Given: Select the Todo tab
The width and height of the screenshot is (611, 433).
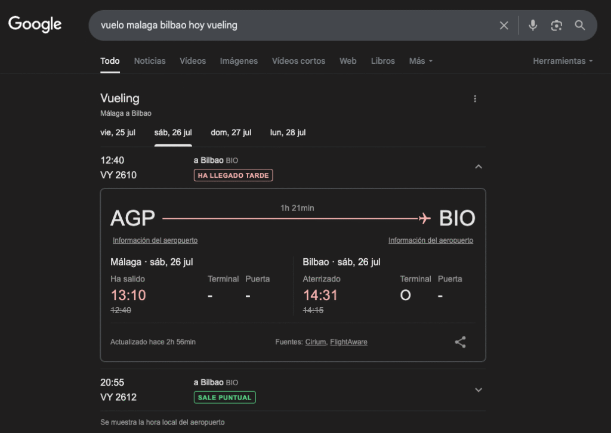Looking at the screenshot, I should [110, 61].
